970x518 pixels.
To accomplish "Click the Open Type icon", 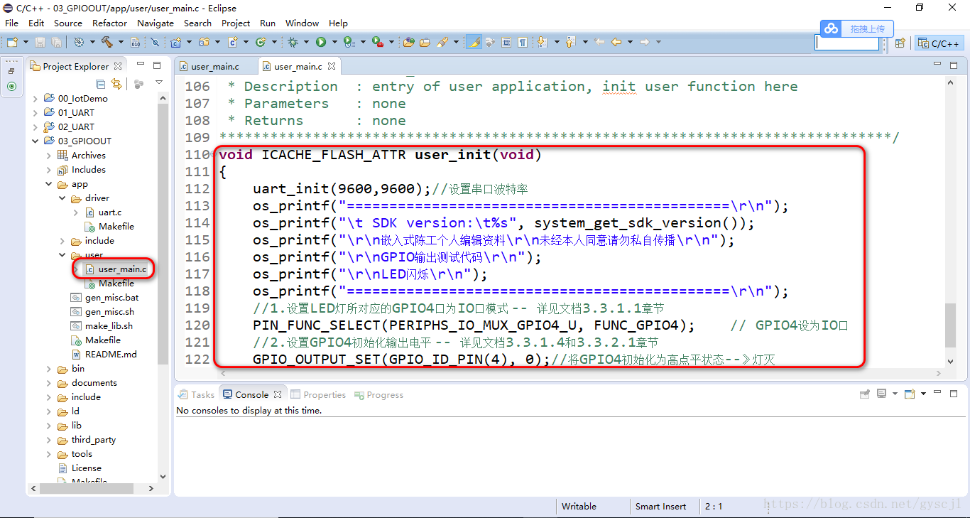I will [x=409, y=42].
